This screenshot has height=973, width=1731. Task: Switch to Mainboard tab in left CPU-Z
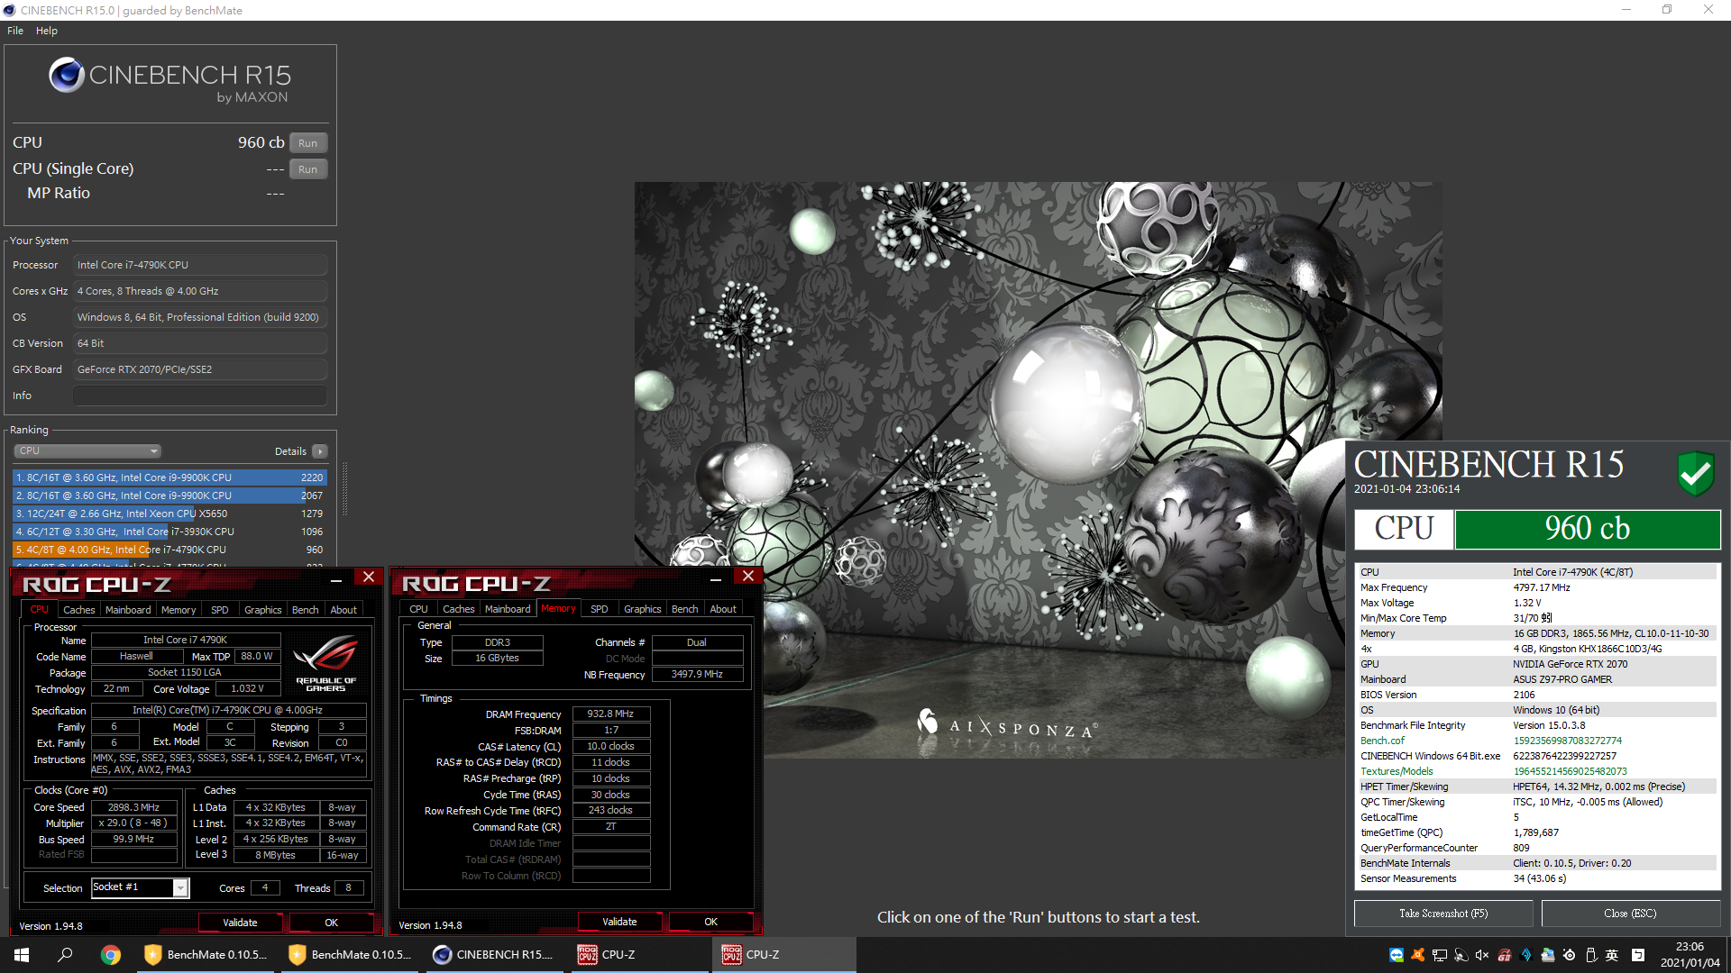tap(128, 610)
